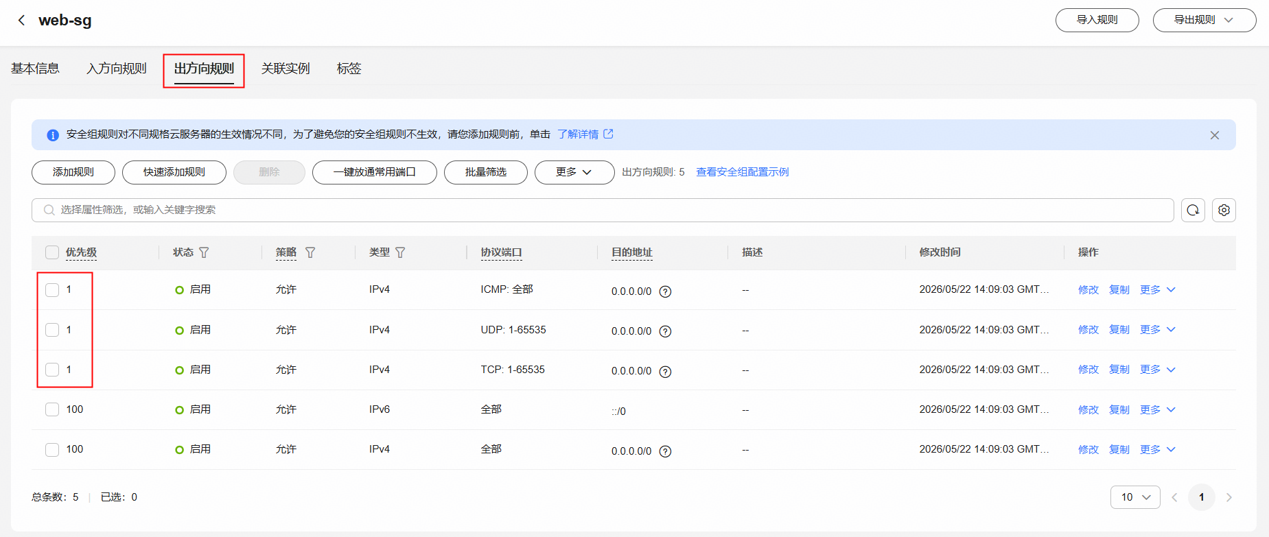Click 一键放通常用端口 button

[375, 172]
